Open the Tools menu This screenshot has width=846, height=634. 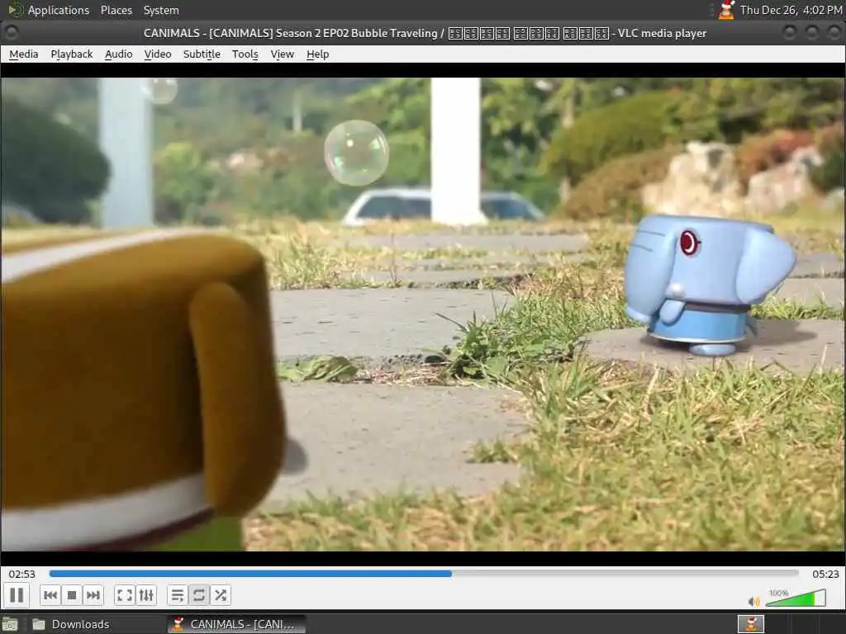tap(245, 54)
